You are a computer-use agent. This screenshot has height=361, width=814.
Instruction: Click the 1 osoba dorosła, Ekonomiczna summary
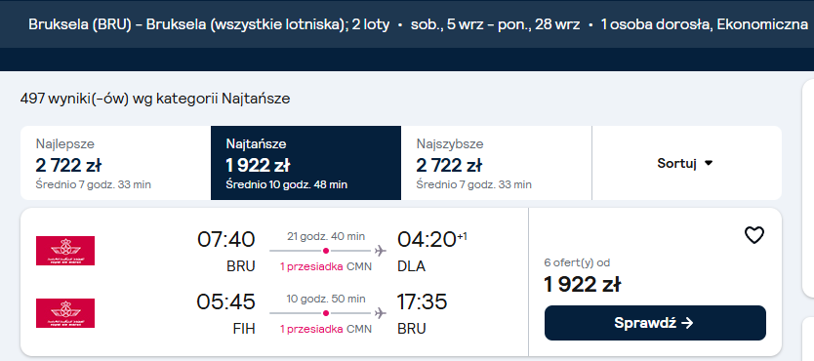[705, 24]
